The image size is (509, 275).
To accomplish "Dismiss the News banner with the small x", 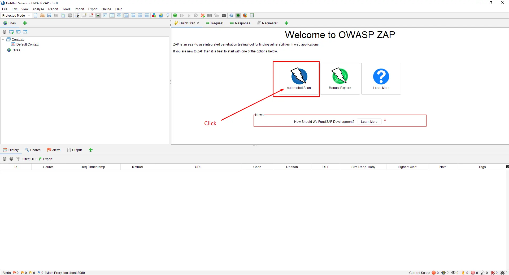I will [x=385, y=120].
